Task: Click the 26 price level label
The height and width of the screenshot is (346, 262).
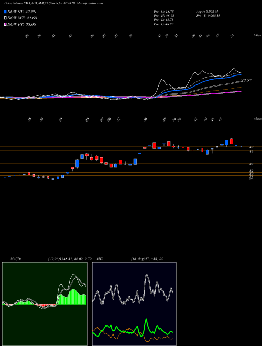Action: coord(252,179)
